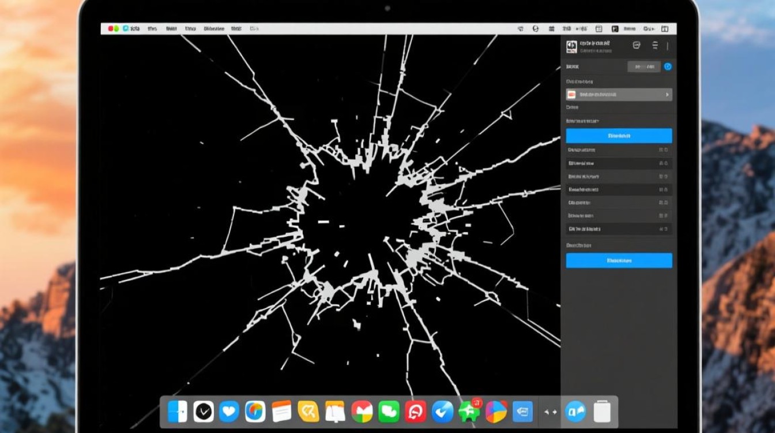Viewport: 775px width, 433px height.
Task: Open the Trash at dock's right end
Action: point(602,412)
